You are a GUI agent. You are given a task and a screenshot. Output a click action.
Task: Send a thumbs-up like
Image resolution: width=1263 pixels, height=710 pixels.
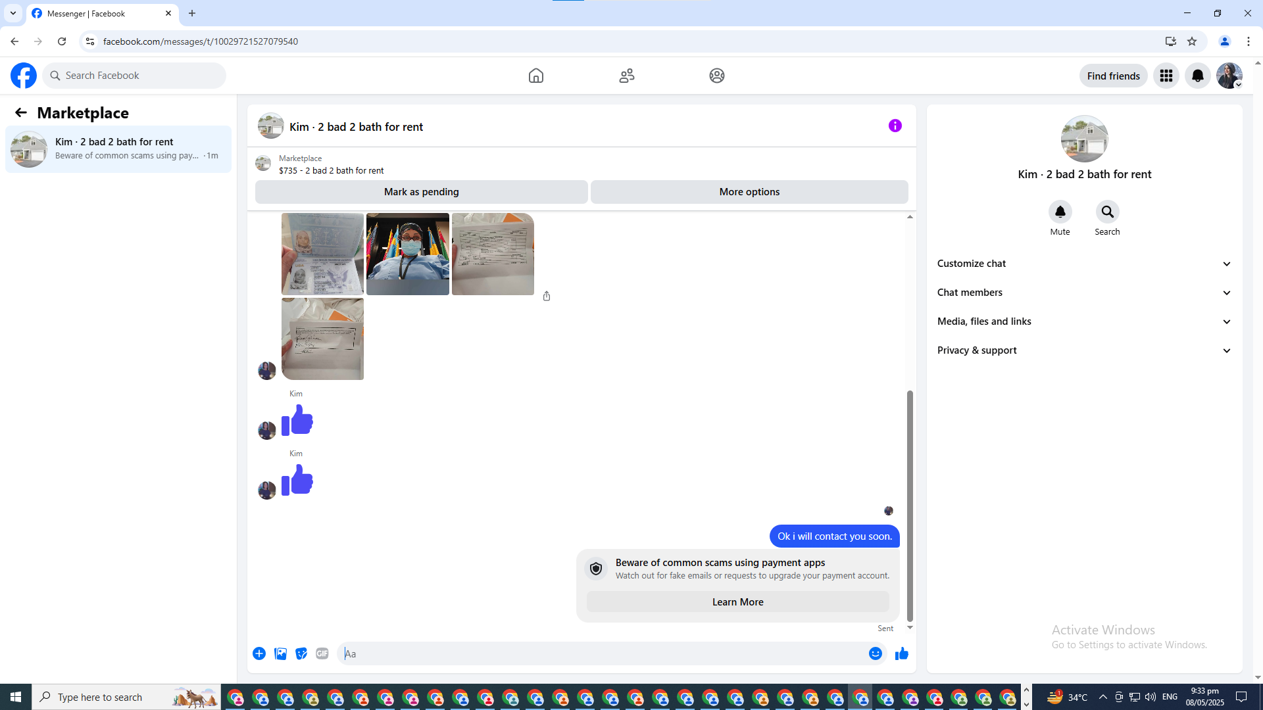[901, 653]
